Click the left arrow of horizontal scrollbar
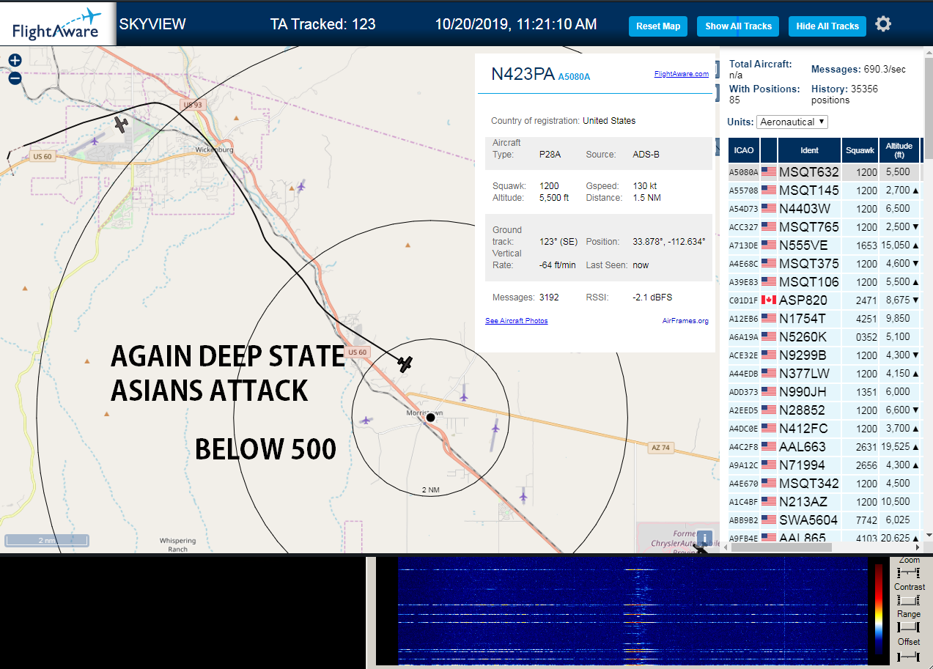933x669 pixels. (726, 547)
